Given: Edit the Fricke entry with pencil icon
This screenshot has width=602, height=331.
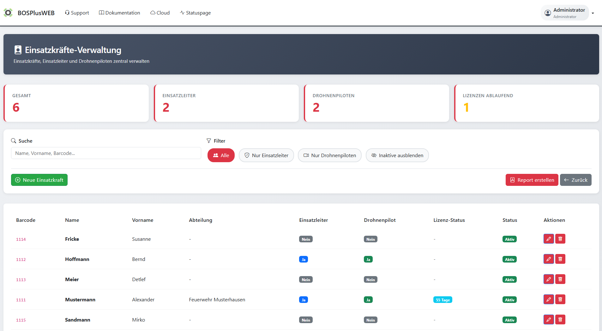Looking at the screenshot, I should tap(549, 239).
